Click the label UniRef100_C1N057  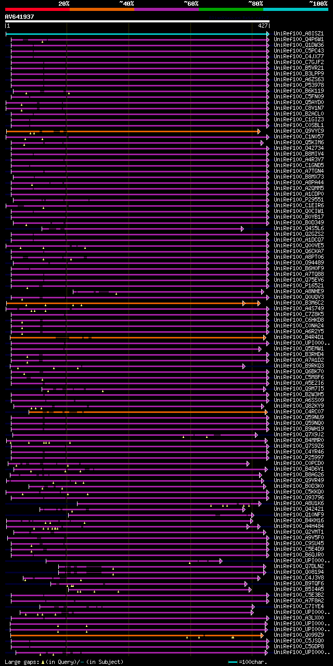pos(299,137)
